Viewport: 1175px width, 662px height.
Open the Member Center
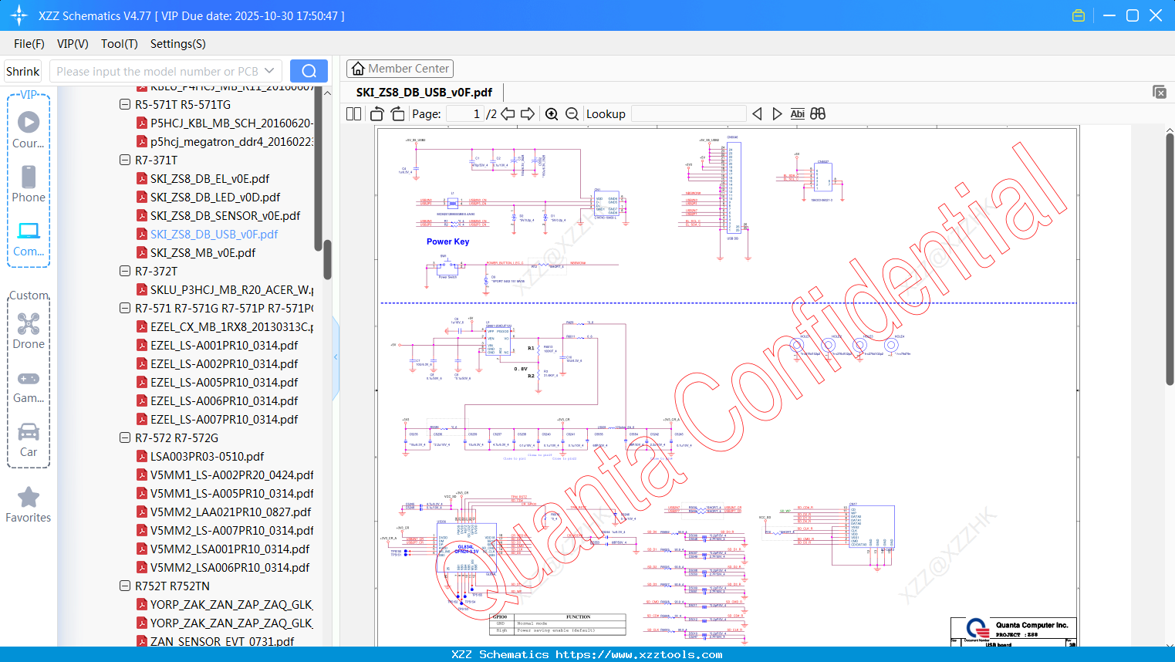tap(400, 69)
